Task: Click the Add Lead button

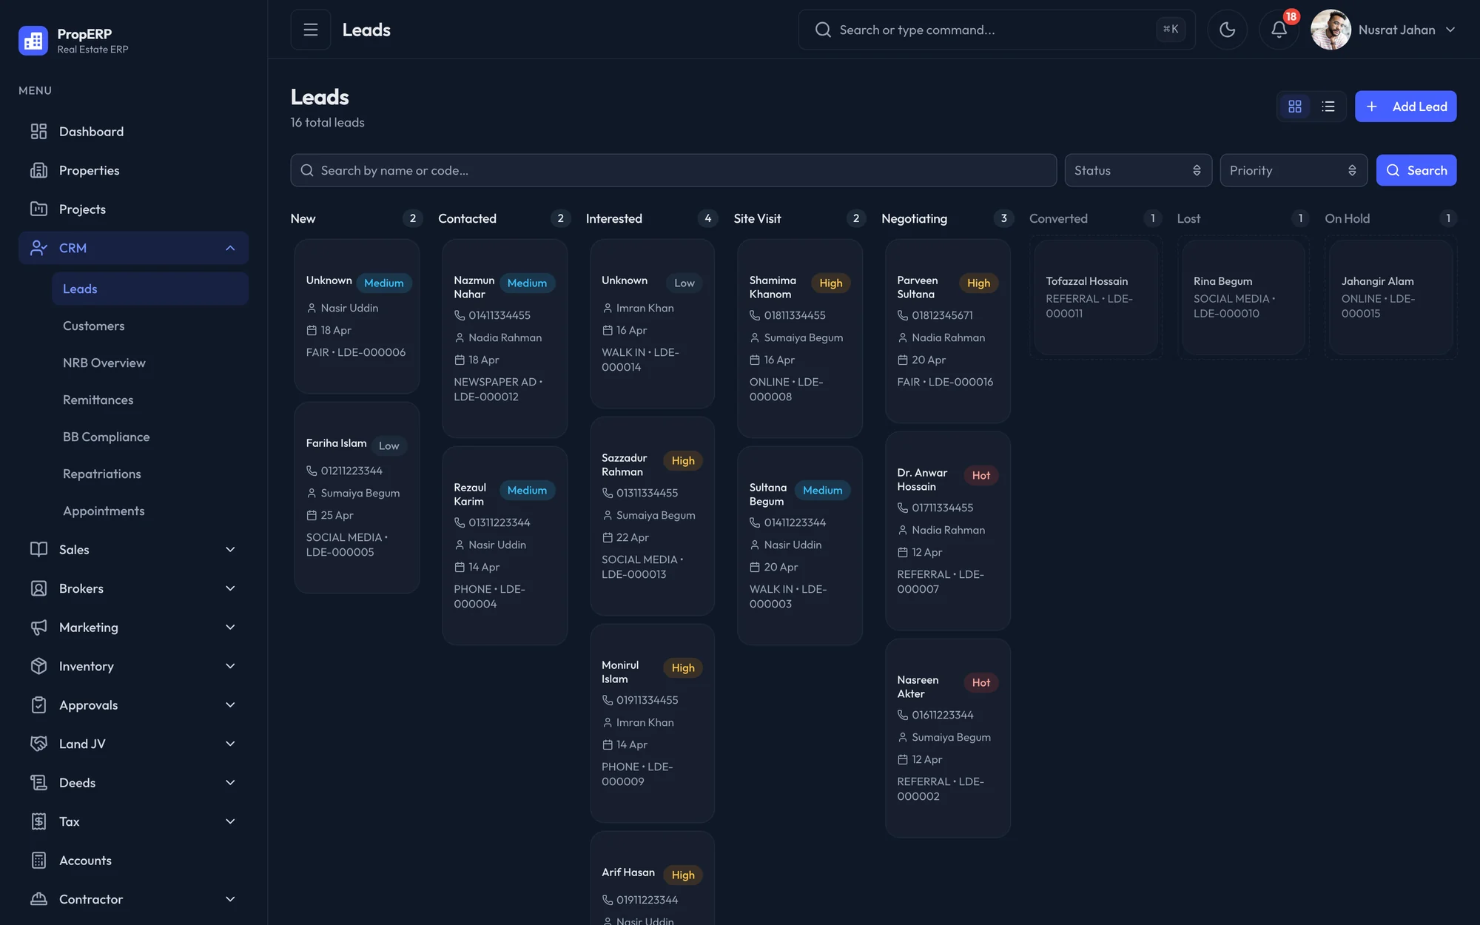Action: 1405,107
